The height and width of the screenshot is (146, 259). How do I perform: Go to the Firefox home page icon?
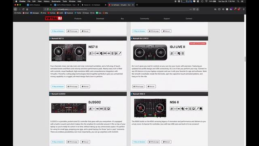click(x=27, y=9)
